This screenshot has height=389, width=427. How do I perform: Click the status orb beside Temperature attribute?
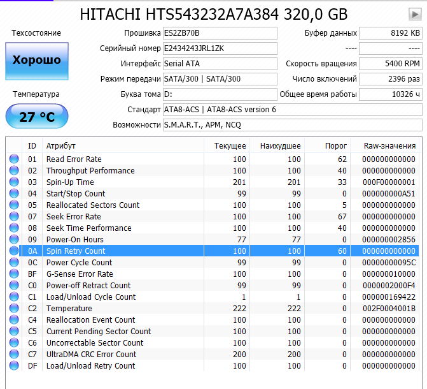14,309
